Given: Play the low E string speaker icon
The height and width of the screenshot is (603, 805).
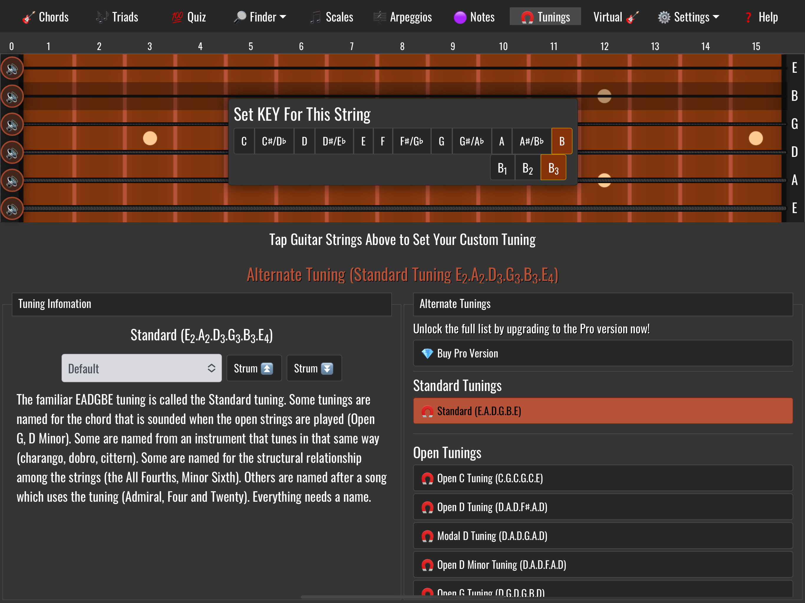Looking at the screenshot, I should pyautogui.click(x=12, y=209).
